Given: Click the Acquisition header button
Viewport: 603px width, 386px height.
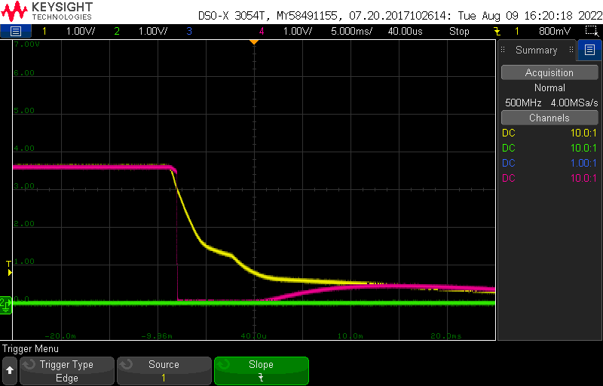Looking at the screenshot, I should click(x=549, y=72).
